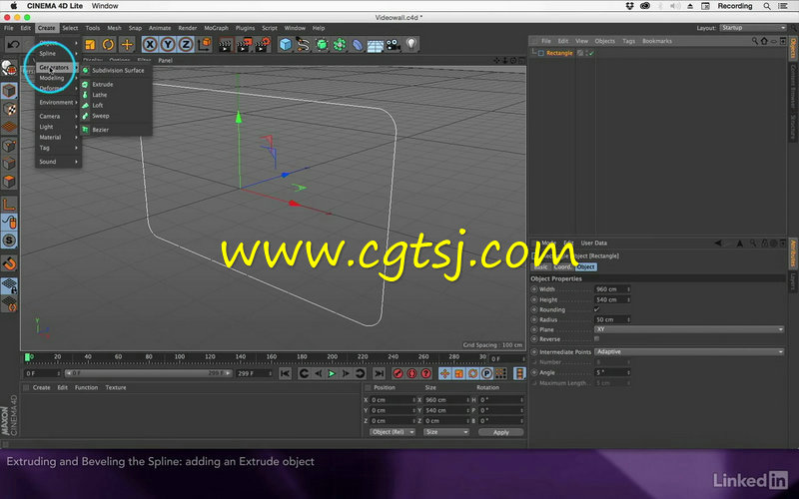
Task: Toggle the Parameter P keyframe channel
Action: pos(486,373)
